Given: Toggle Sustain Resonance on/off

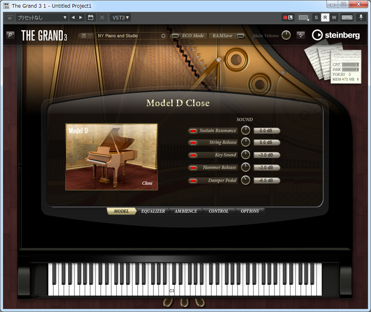Looking at the screenshot, I should point(193,130).
